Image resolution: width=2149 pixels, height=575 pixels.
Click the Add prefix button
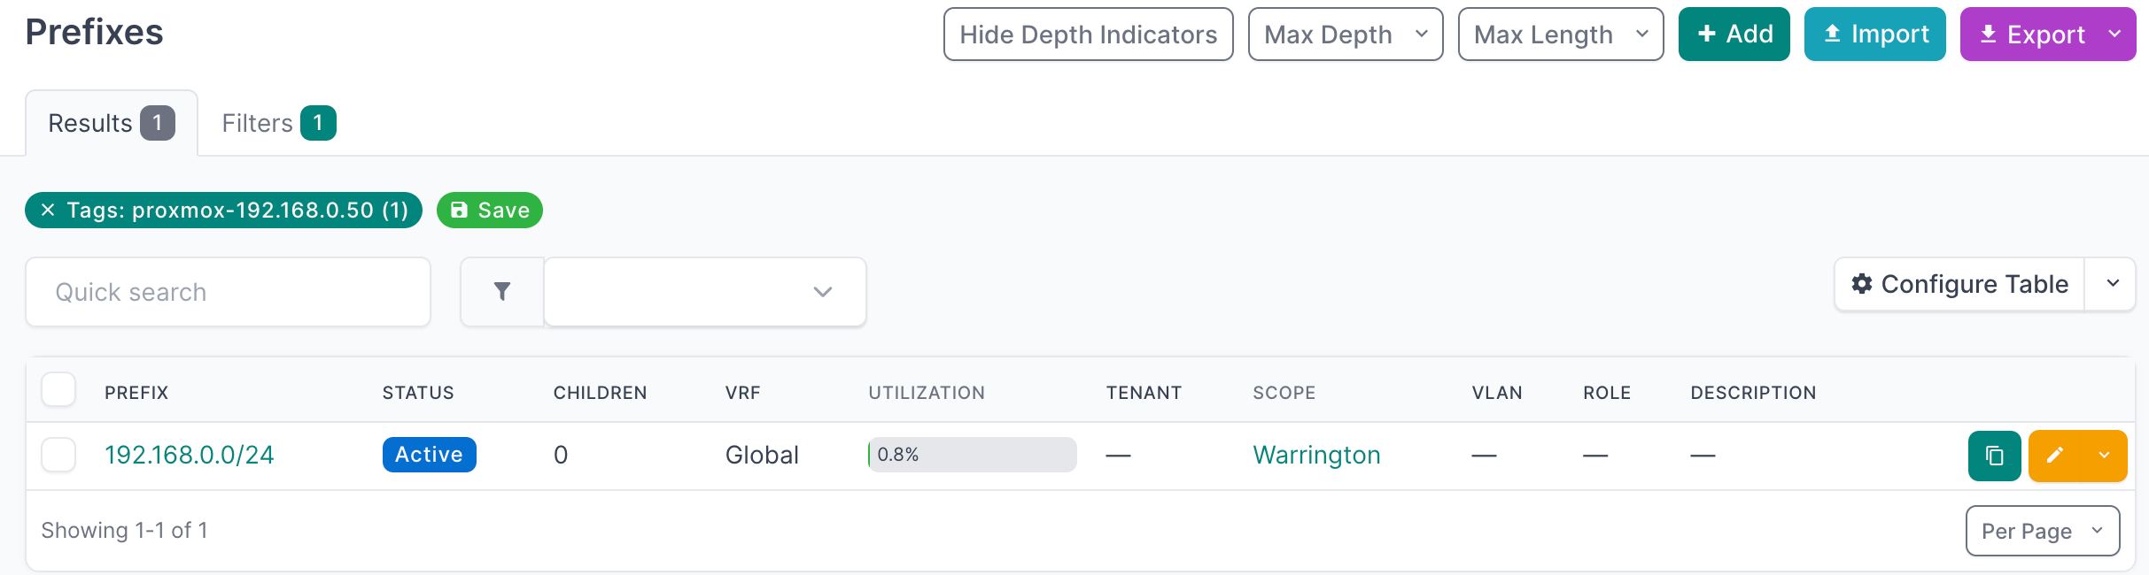point(1733,34)
